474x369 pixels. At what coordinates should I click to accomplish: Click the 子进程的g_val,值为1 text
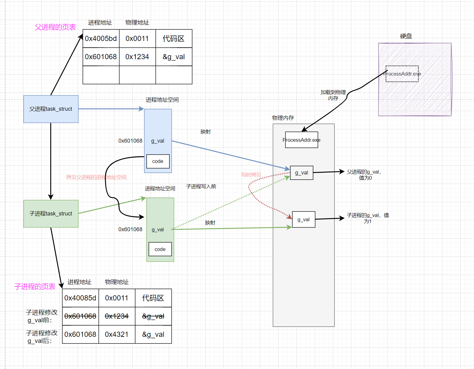coord(368,218)
